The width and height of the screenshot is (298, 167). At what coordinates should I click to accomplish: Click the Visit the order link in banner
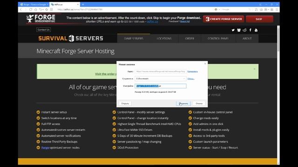tap(106, 74)
